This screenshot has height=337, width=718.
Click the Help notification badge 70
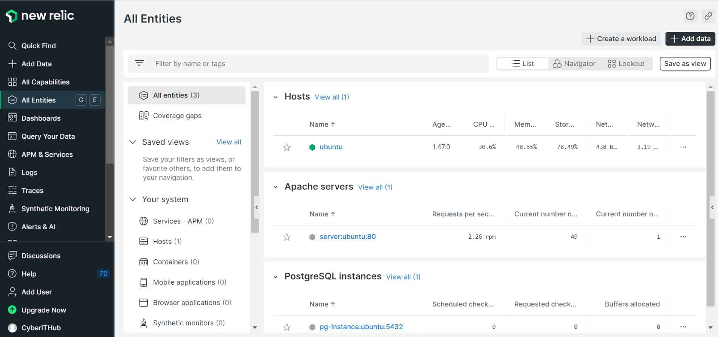[x=103, y=274]
